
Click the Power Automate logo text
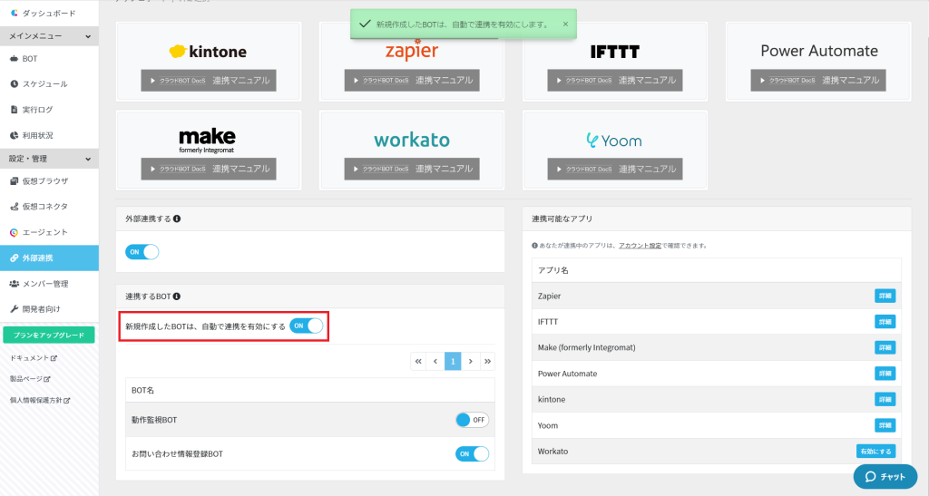(819, 51)
